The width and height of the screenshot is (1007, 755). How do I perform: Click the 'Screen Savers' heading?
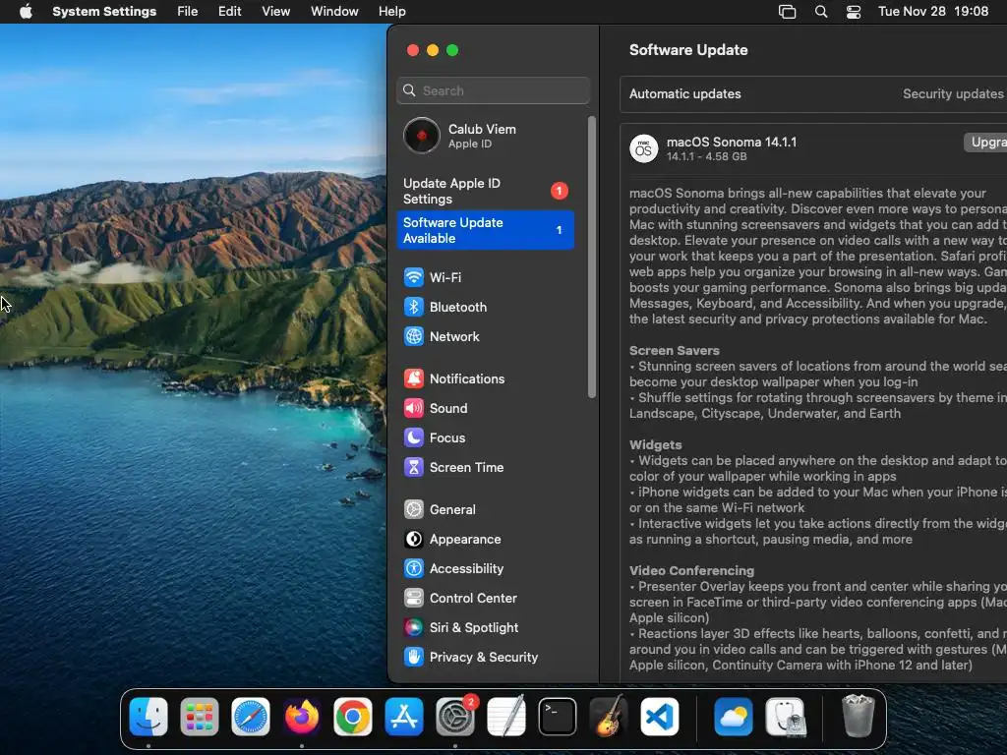(675, 351)
